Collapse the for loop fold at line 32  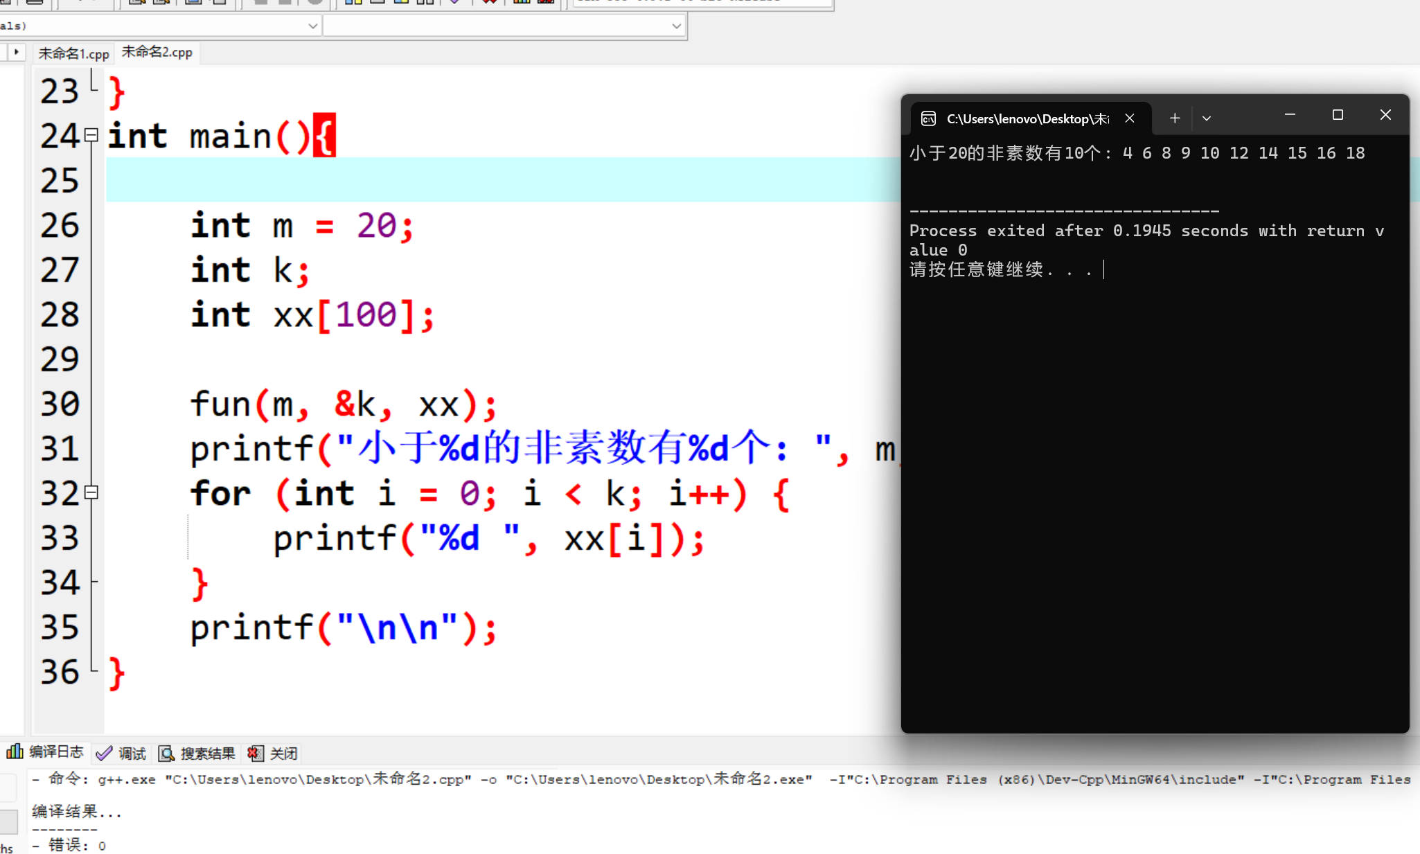pos(91,492)
